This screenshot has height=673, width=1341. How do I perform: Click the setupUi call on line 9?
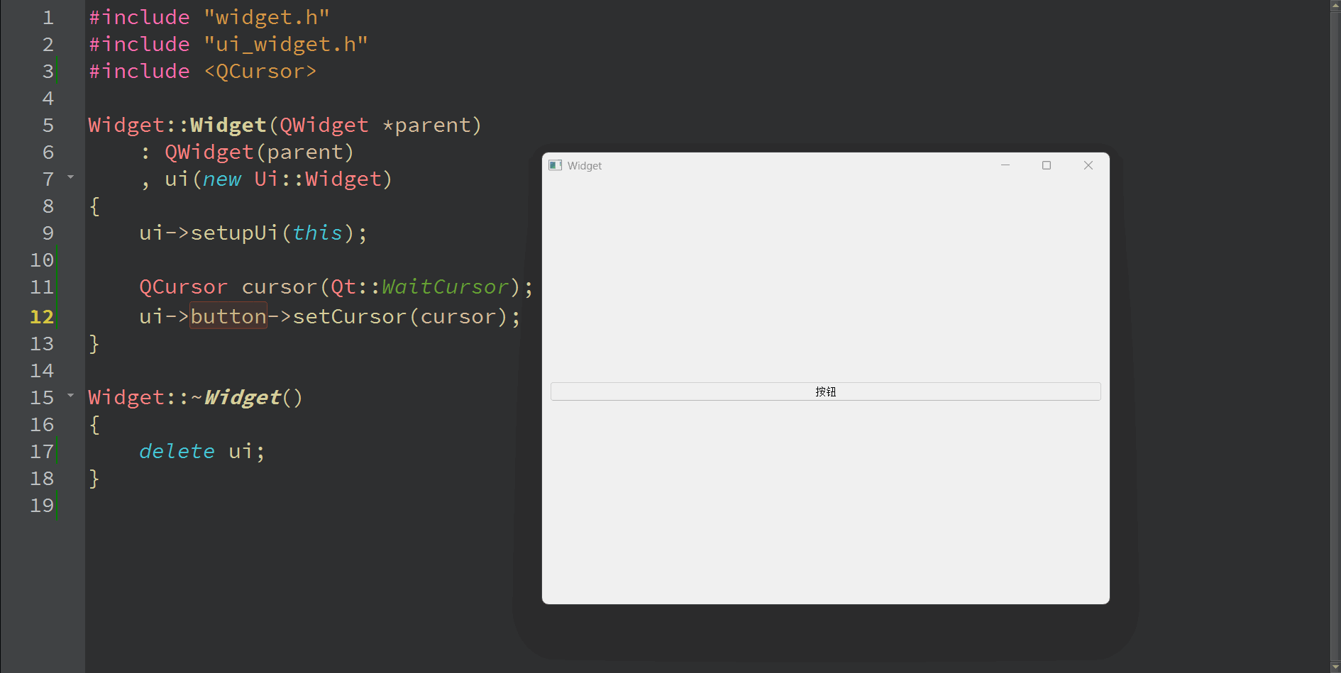(233, 233)
